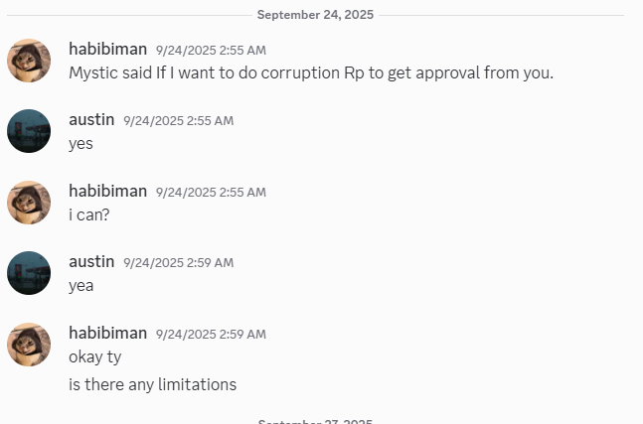643x424 pixels.
Task: Select username habibiman above "i can?"
Action: pos(107,191)
